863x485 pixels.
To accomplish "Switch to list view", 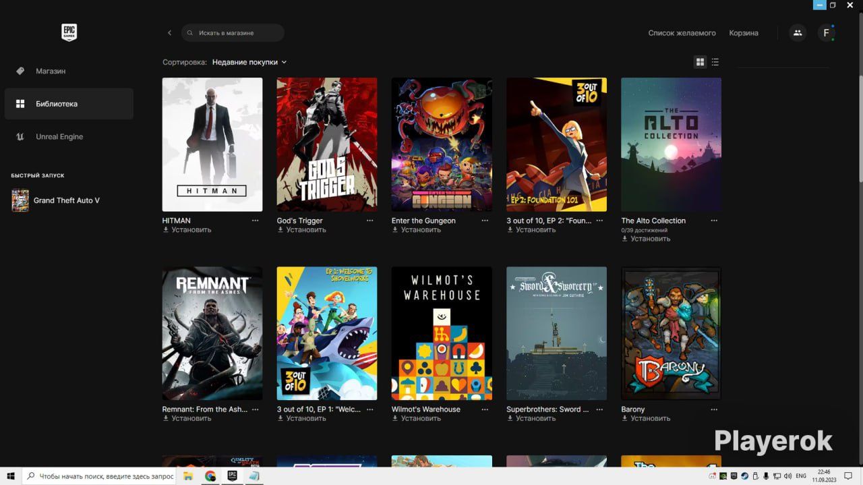I will pyautogui.click(x=715, y=62).
